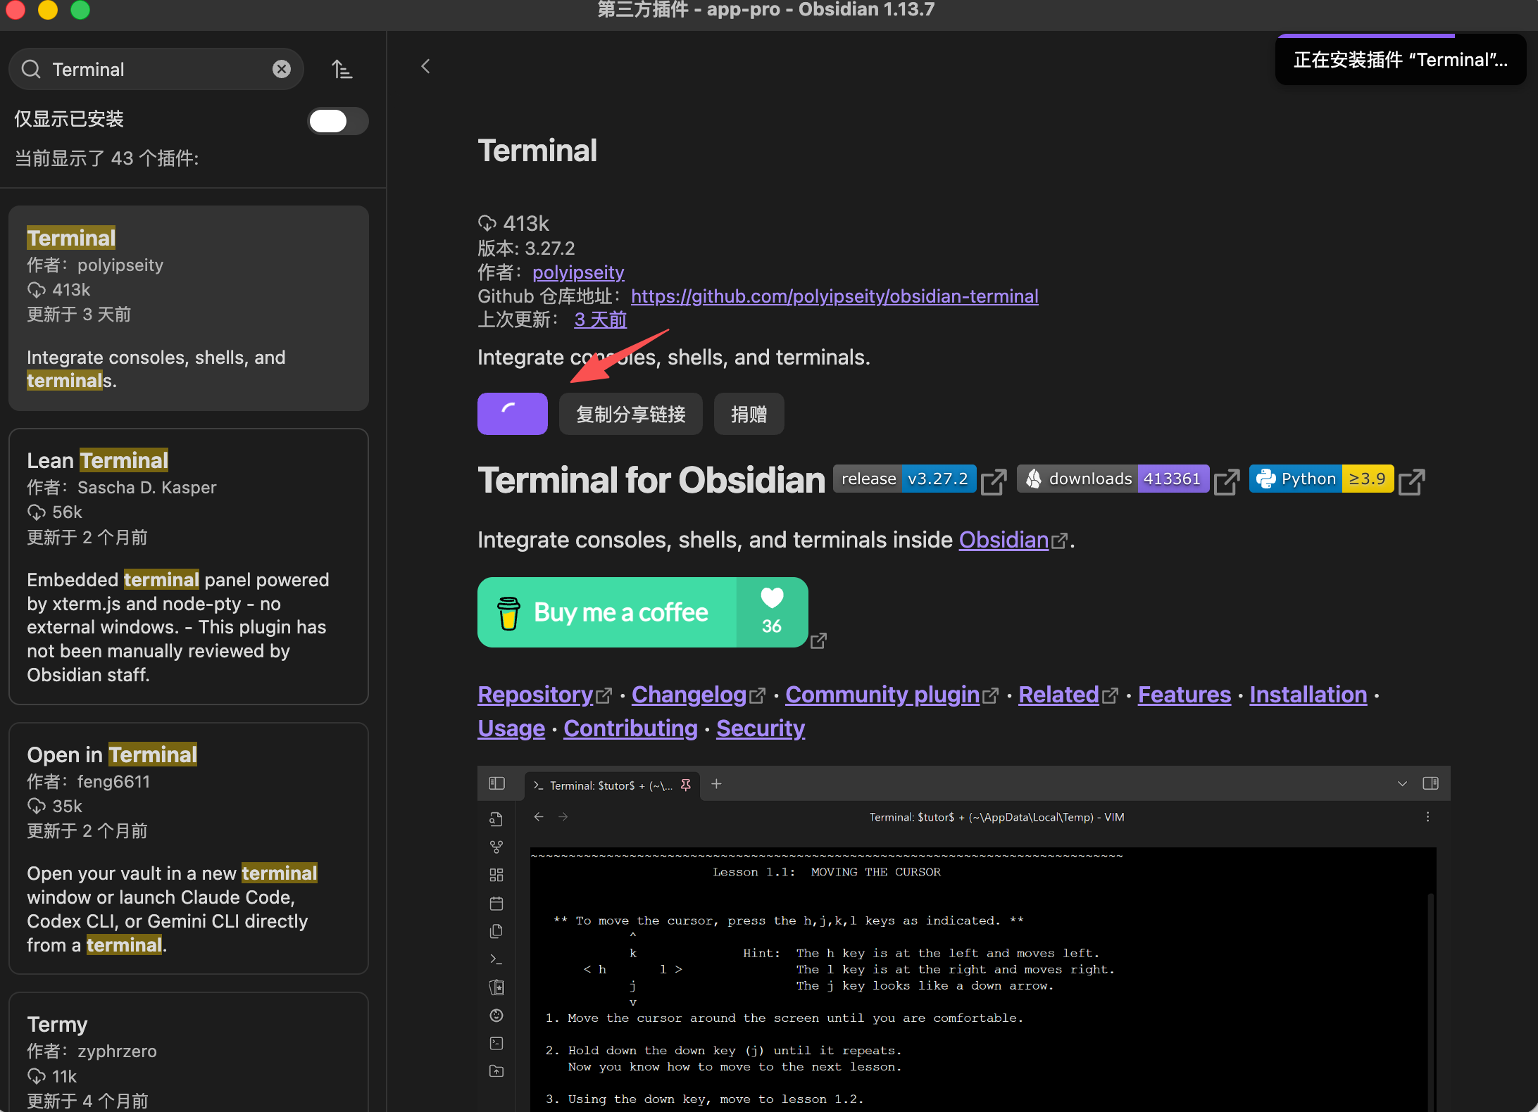Jump to the Usage section link
Image resolution: width=1538 pixels, height=1112 pixels.
511,728
